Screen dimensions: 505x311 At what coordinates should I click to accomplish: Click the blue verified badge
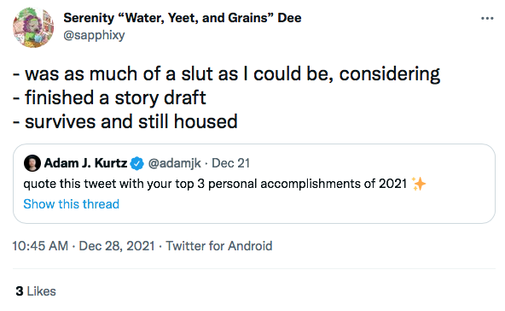point(136,163)
